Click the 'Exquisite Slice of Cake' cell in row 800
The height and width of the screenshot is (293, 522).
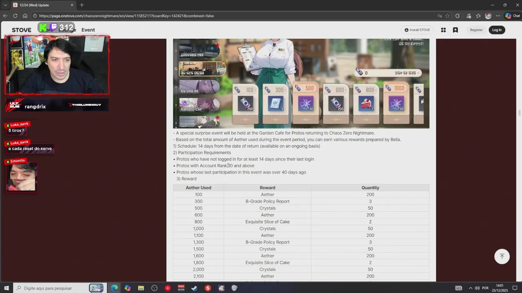pyautogui.click(x=268, y=222)
